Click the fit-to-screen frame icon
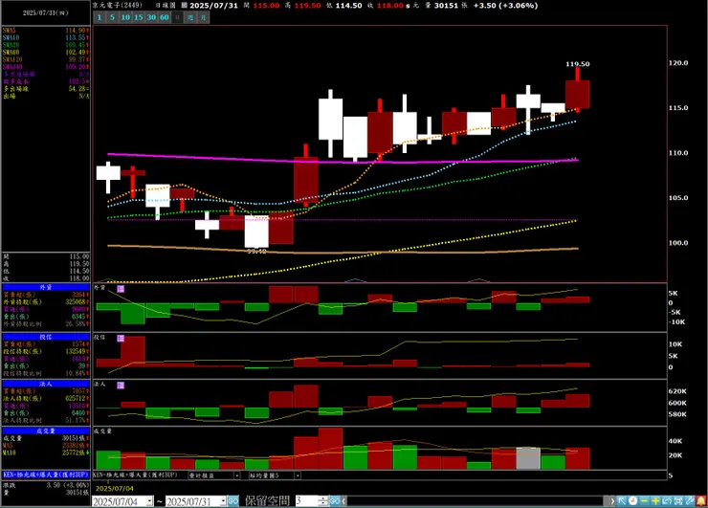 tap(678, 500)
